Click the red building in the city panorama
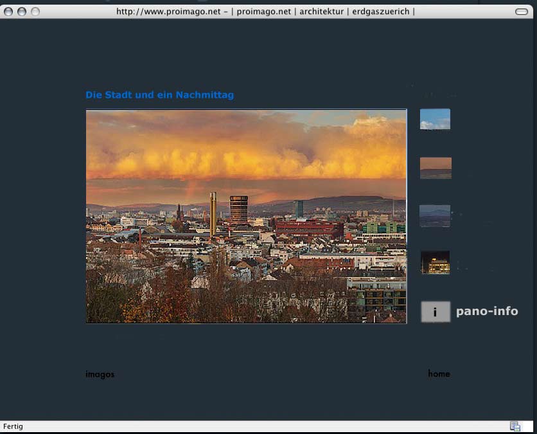Viewport: 537px width, 434px height. click(308, 228)
